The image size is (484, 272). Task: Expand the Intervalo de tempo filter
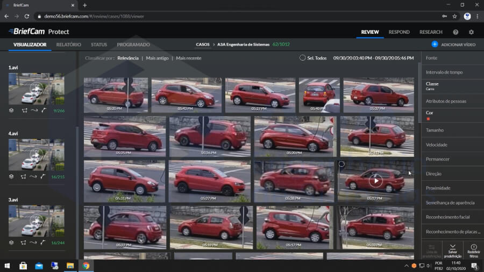444,72
